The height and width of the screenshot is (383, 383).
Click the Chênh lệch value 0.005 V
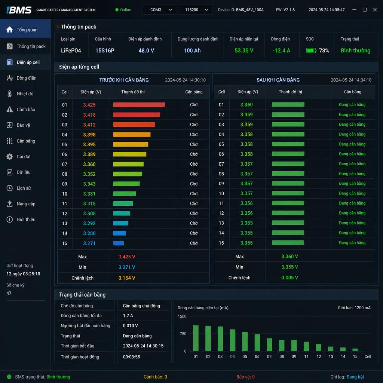tap(289, 278)
